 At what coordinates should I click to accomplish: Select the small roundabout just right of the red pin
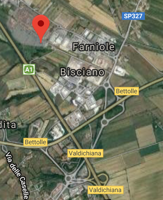click(59, 27)
